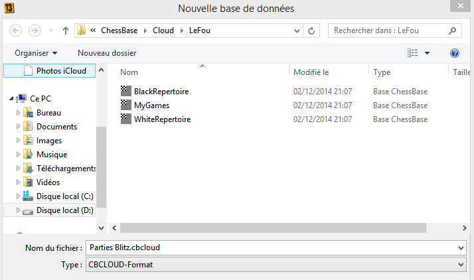Click the Nom du fichier text field
This screenshot has width=474, height=280.
272,247
